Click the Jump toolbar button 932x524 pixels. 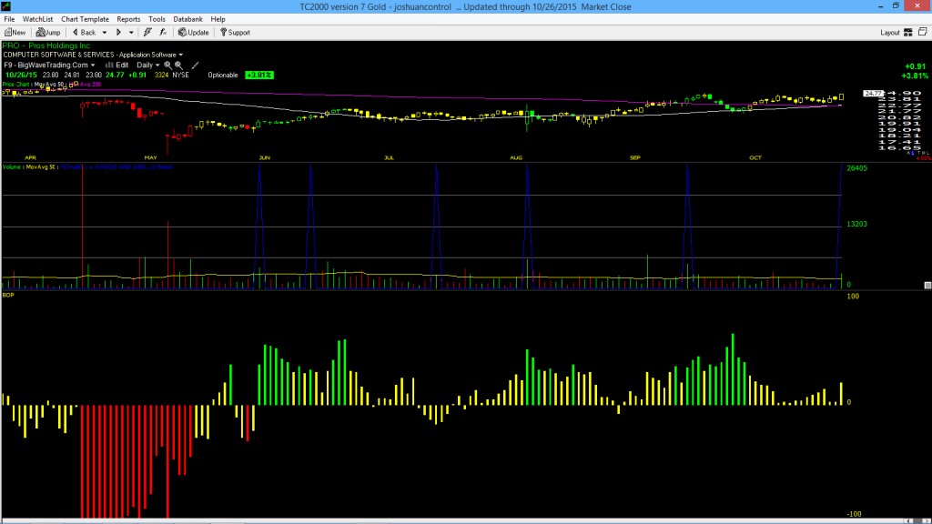coord(48,33)
